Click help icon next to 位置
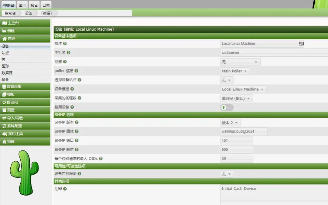Screen dimensions: 328x205 (x=65, y=62)
